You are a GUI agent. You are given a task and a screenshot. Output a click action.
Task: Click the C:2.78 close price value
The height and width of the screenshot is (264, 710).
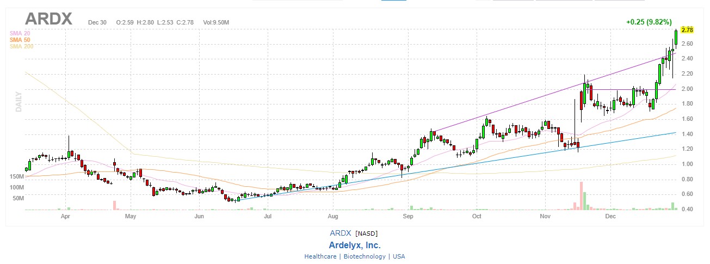coord(186,22)
